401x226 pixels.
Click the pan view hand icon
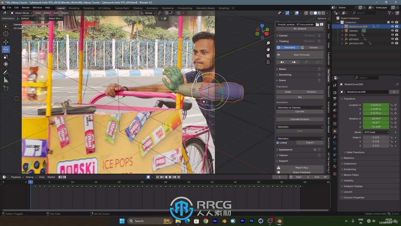coord(268,49)
